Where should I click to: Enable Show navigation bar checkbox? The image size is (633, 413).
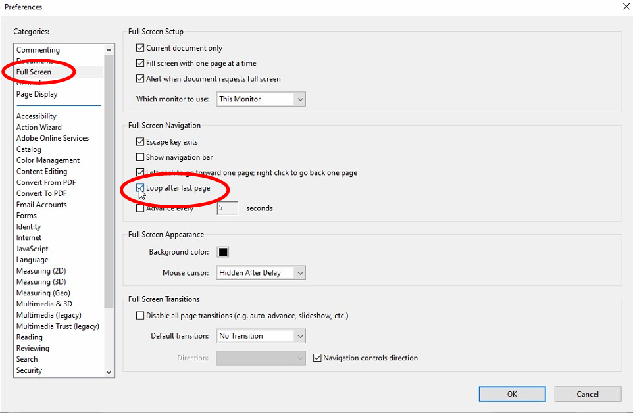click(x=140, y=157)
